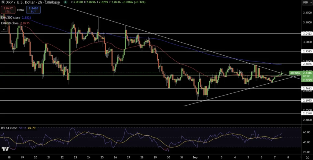Click the TradingView logo watermark
This screenshot has height=160, width=313.
pyautogui.click(x=5, y=149)
